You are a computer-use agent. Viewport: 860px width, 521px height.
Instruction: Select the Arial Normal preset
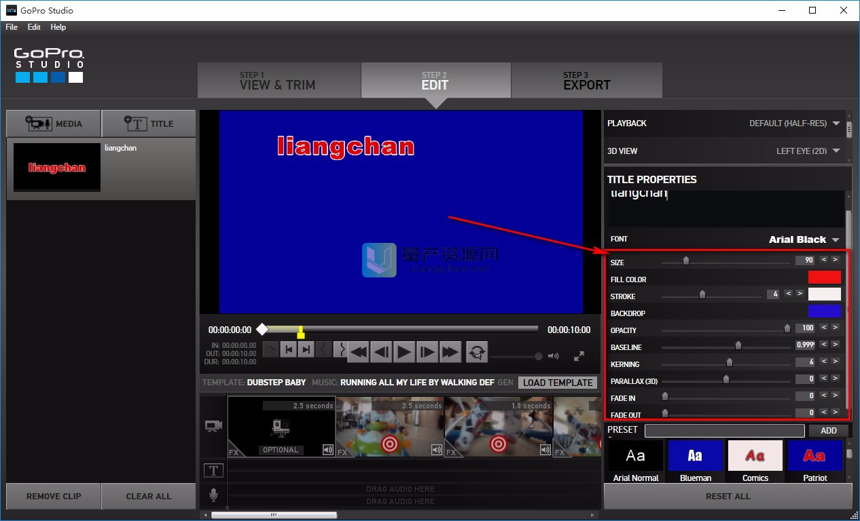click(x=636, y=461)
